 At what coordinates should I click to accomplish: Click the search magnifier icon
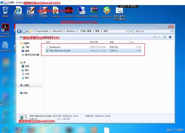[x=172, y=31]
